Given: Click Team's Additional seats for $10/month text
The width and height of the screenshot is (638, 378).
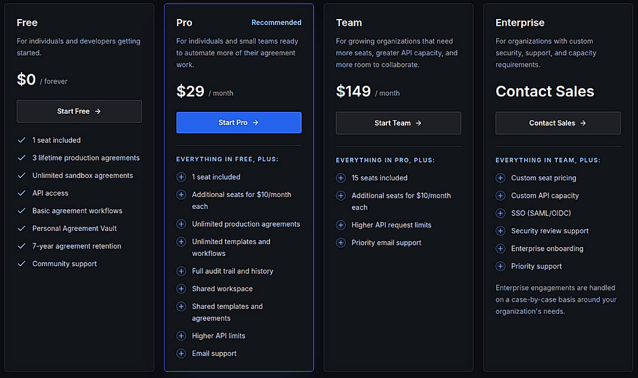Looking at the screenshot, I should 401,201.
